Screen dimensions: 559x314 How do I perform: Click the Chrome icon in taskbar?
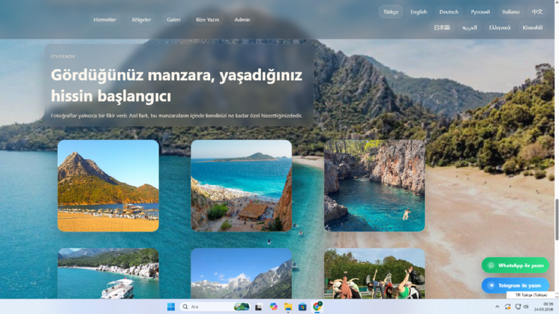click(317, 306)
